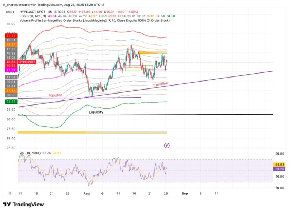Click the TradingView logo at bottom left

click(x=23, y=205)
